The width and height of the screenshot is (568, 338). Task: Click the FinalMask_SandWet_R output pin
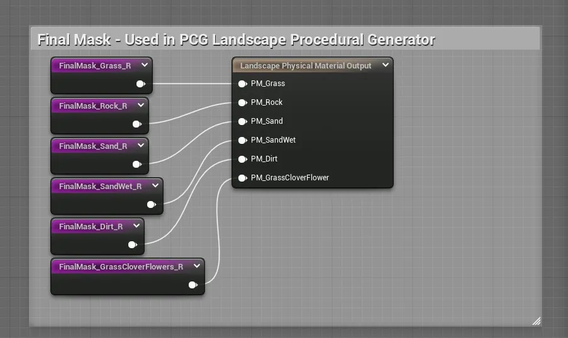[x=151, y=204]
